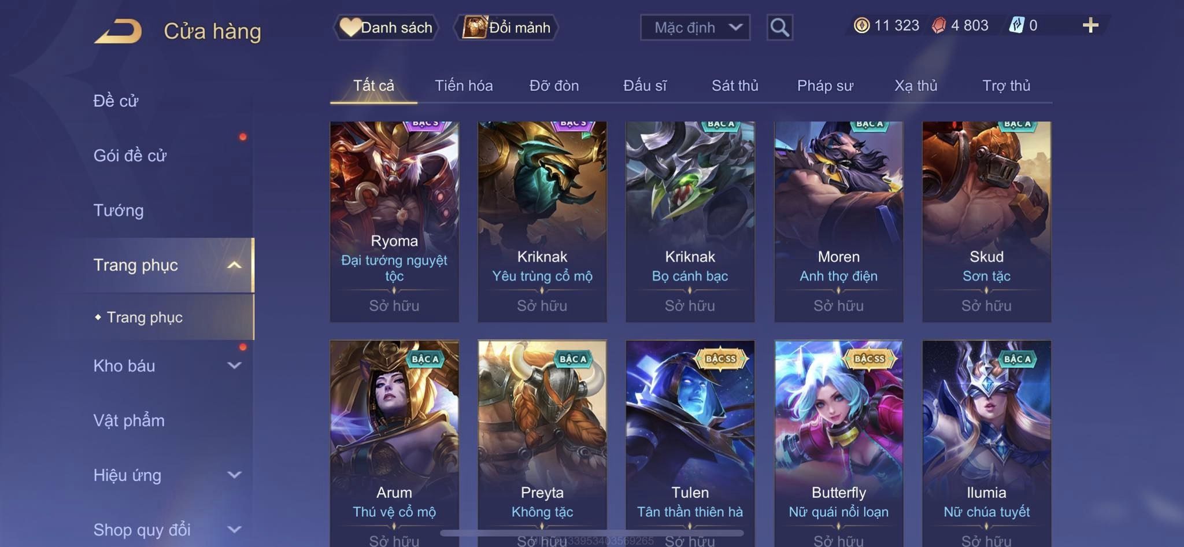The width and height of the screenshot is (1184, 547).
Task: Switch to the Tiến hóa tab
Action: tap(464, 86)
